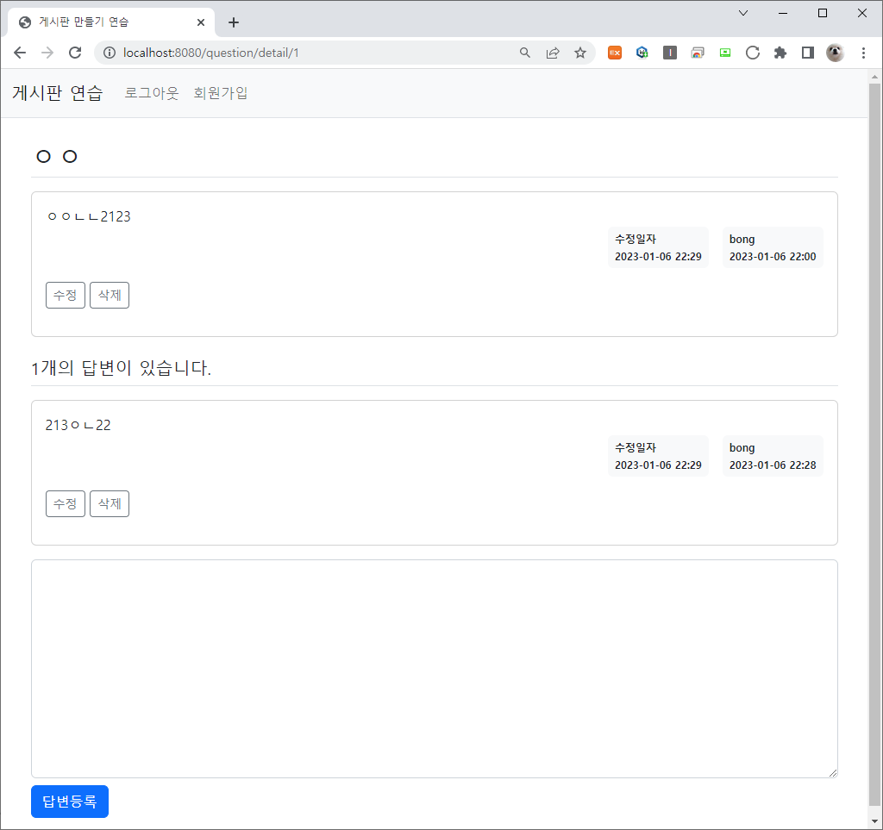883x830 pixels.
Task: Click the page vertical scrollbar
Action: pyautogui.click(x=874, y=445)
